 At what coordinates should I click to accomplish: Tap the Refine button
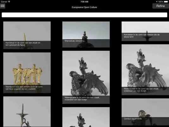point(160,6)
